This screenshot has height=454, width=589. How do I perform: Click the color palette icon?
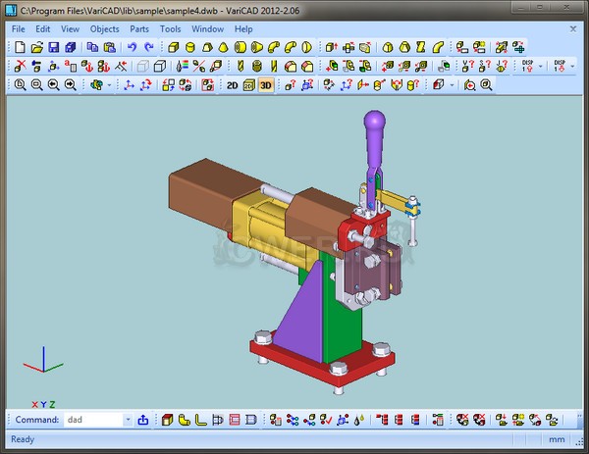(181, 67)
